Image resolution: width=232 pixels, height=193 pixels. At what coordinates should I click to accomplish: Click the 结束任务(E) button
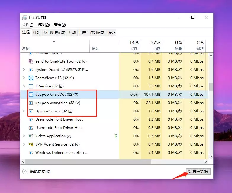point(198,171)
